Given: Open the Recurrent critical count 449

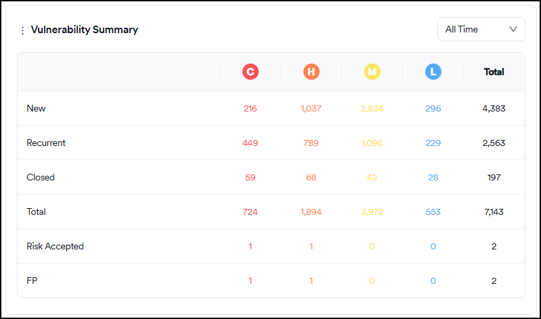Looking at the screenshot, I should click(251, 143).
